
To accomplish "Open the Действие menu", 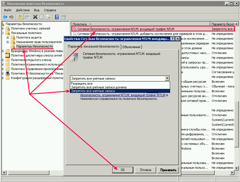I will pos(23,10).
